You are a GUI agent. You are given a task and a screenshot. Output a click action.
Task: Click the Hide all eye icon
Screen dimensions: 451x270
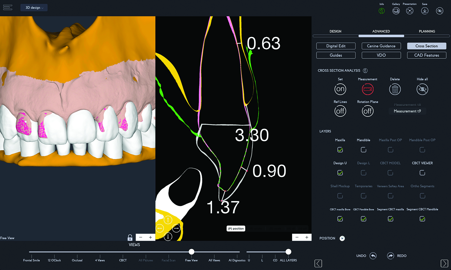coord(422,89)
